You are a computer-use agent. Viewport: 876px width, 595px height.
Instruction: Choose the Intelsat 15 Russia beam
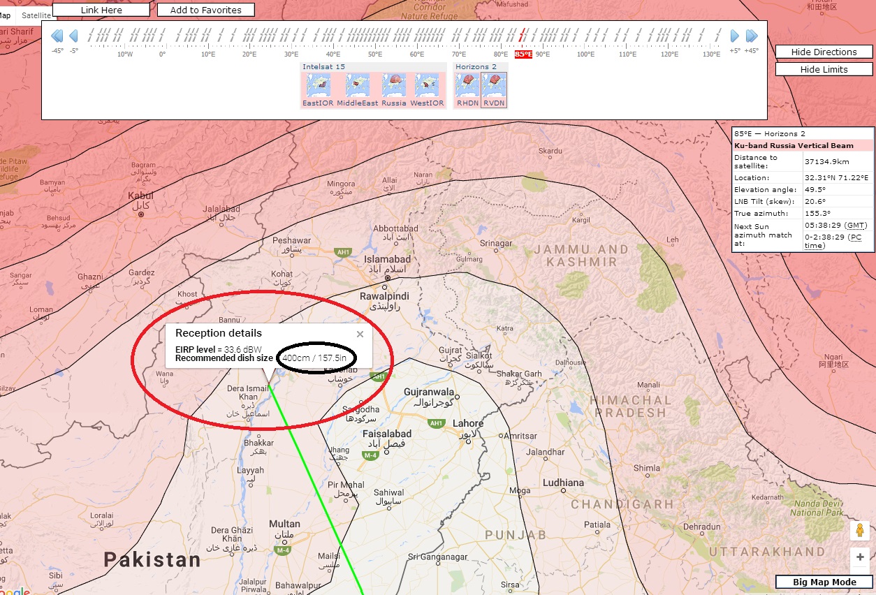tap(394, 86)
